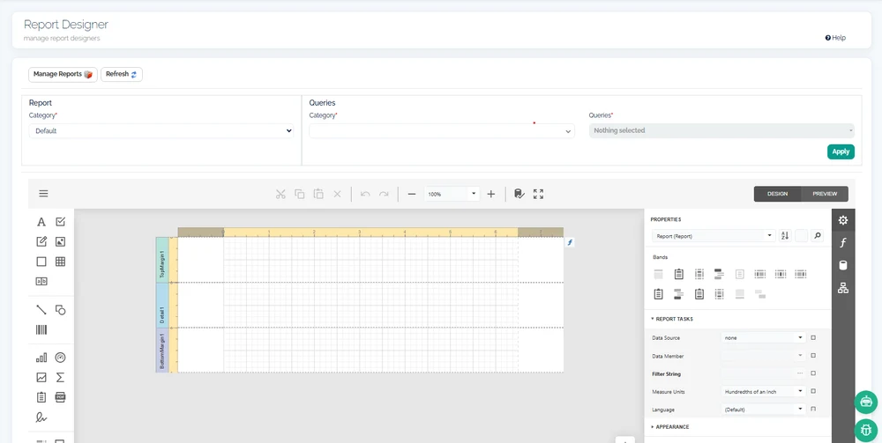Click the Language property marker square
Screen dimensions: 882x443
[813, 410]
